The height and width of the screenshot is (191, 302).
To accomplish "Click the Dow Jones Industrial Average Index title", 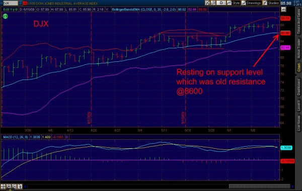I will (63, 4).
